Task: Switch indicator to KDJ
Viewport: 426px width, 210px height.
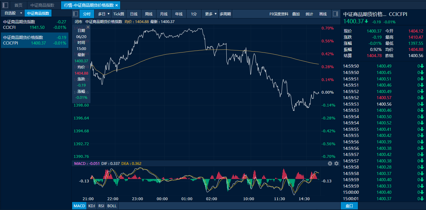Action: click(91, 206)
